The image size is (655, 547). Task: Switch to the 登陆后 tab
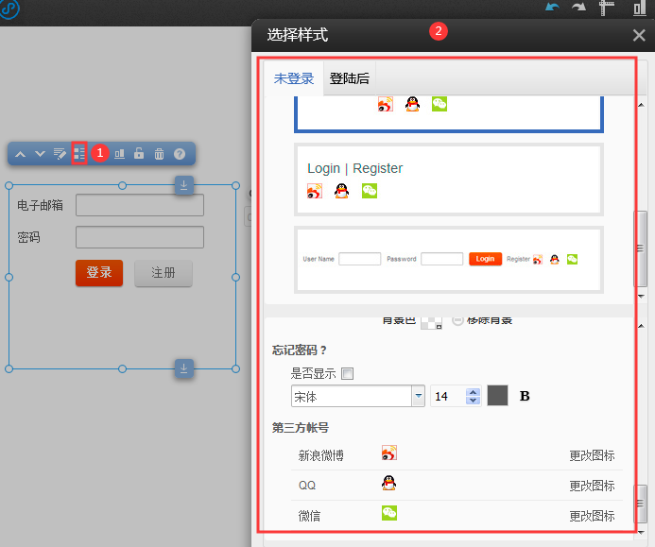pos(350,78)
